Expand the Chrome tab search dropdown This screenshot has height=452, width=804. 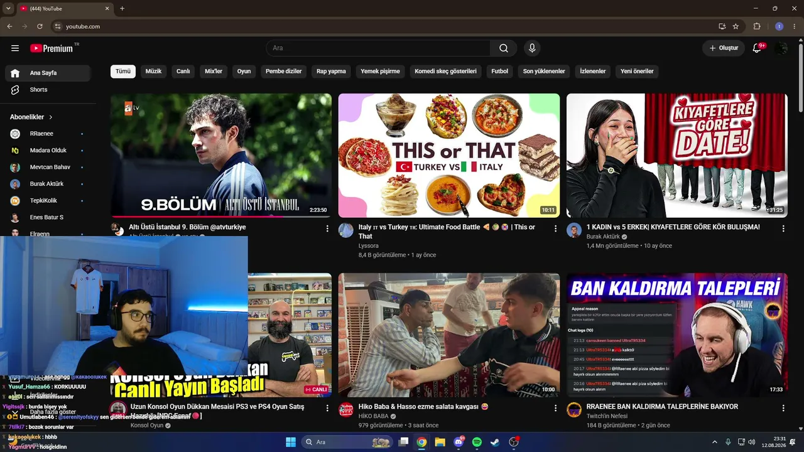click(8, 9)
